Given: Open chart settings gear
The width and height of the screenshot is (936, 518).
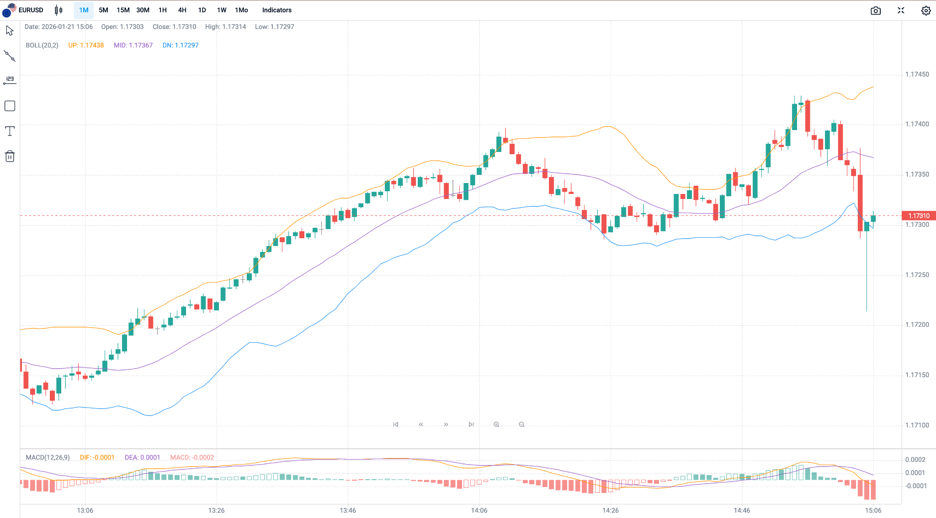Looking at the screenshot, I should pyautogui.click(x=926, y=10).
